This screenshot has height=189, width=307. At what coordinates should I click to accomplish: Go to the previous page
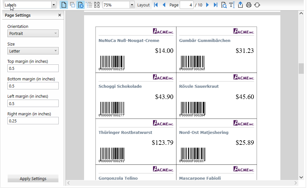point(164,5)
